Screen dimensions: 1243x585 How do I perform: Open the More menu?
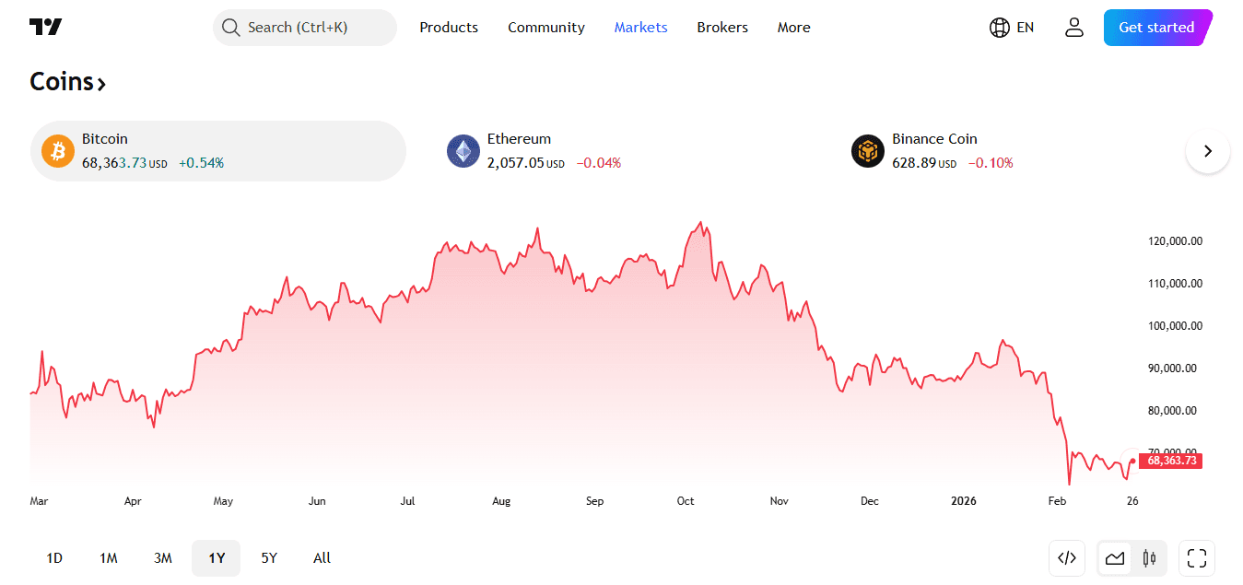click(x=793, y=28)
